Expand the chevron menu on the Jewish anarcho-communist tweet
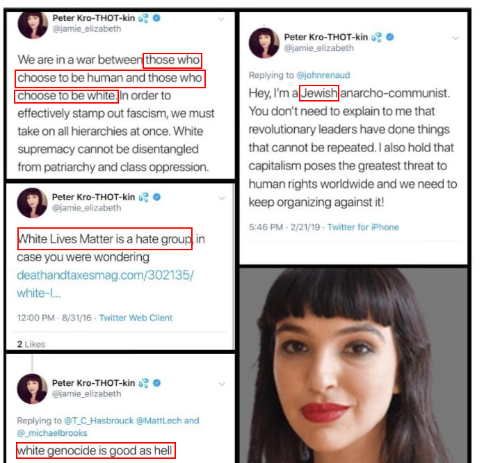The height and width of the screenshot is (463, 493). 455,38
